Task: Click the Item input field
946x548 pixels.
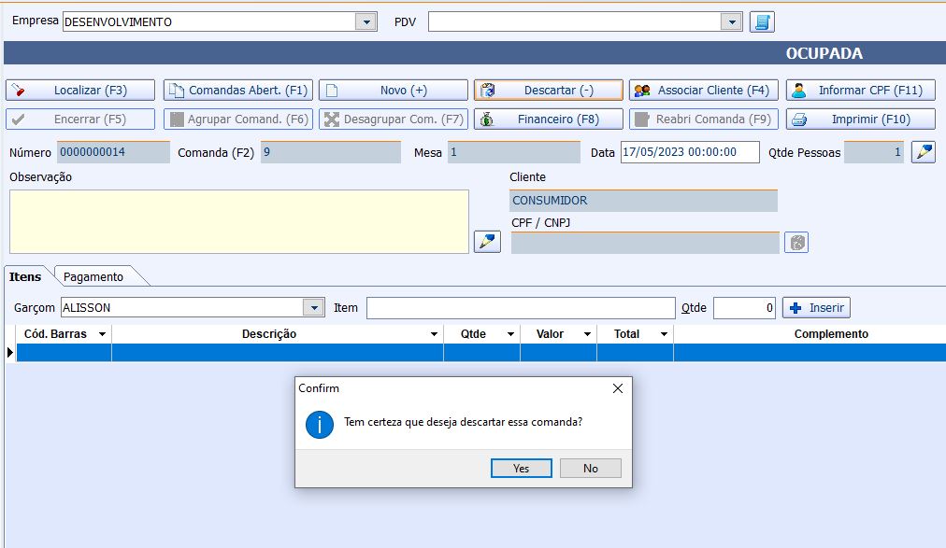Action: coord(520,307)
